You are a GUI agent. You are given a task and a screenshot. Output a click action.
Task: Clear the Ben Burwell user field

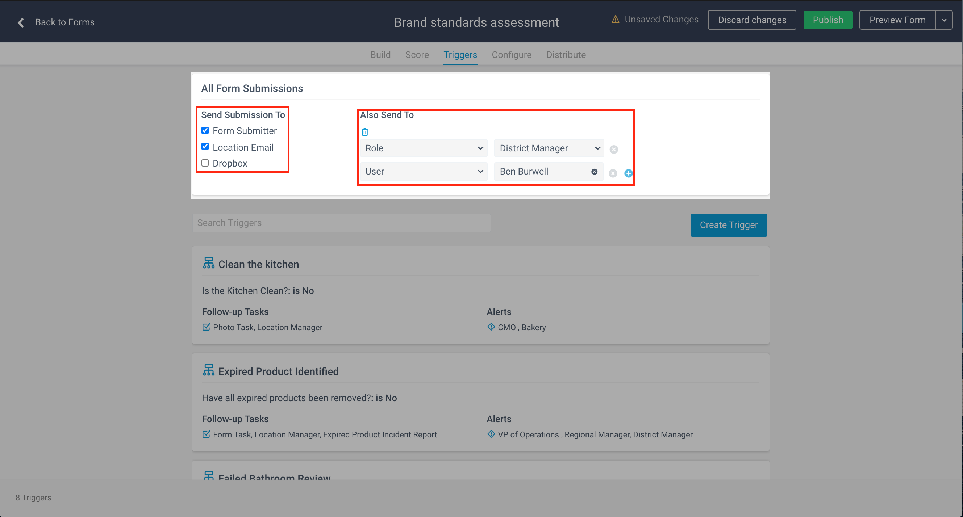(x=594, y=172)
